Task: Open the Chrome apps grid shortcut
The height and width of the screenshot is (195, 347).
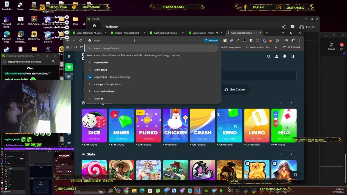Action: click(x=67, y=47)
